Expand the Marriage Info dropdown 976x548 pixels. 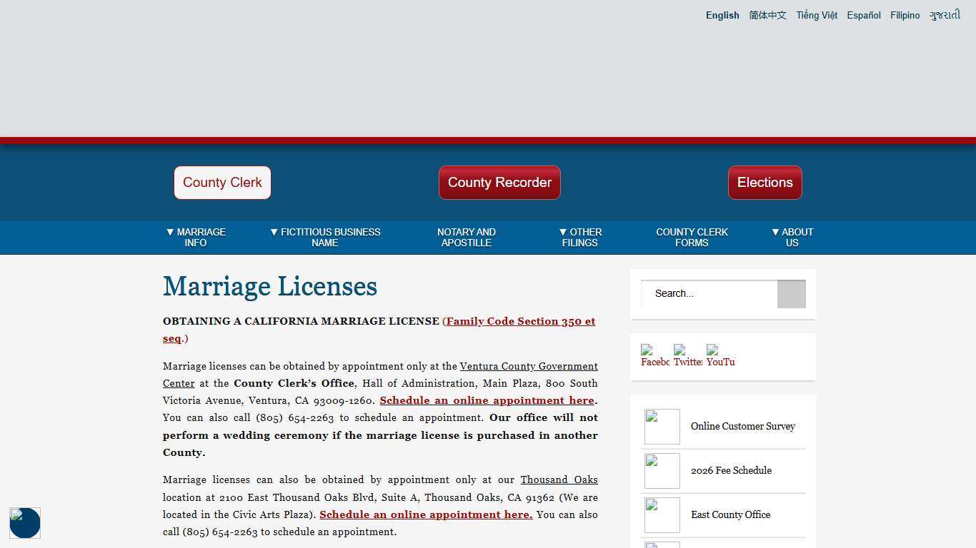pyautogui.click(x=196, y=237)
